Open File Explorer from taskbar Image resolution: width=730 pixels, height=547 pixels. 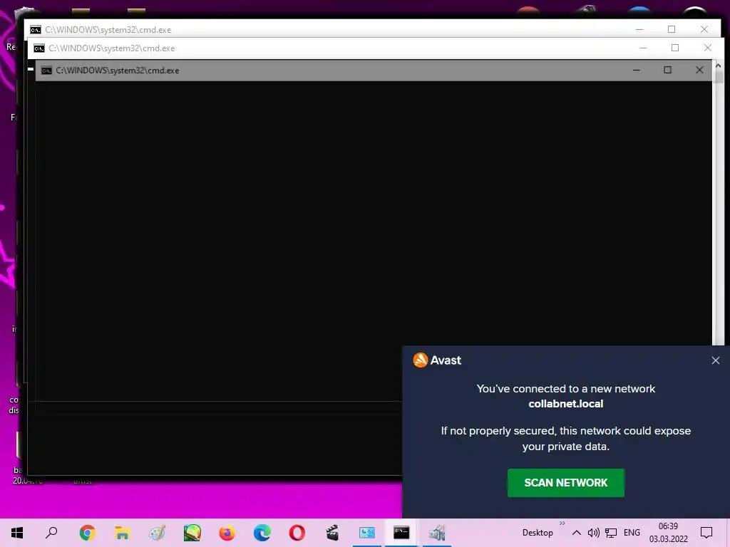[122, 533]
